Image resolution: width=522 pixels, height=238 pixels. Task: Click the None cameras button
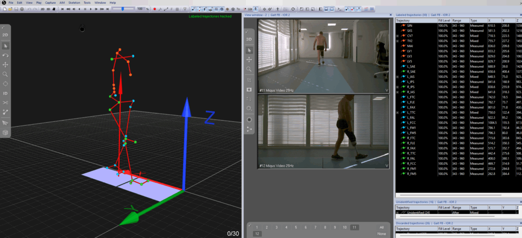382,234
